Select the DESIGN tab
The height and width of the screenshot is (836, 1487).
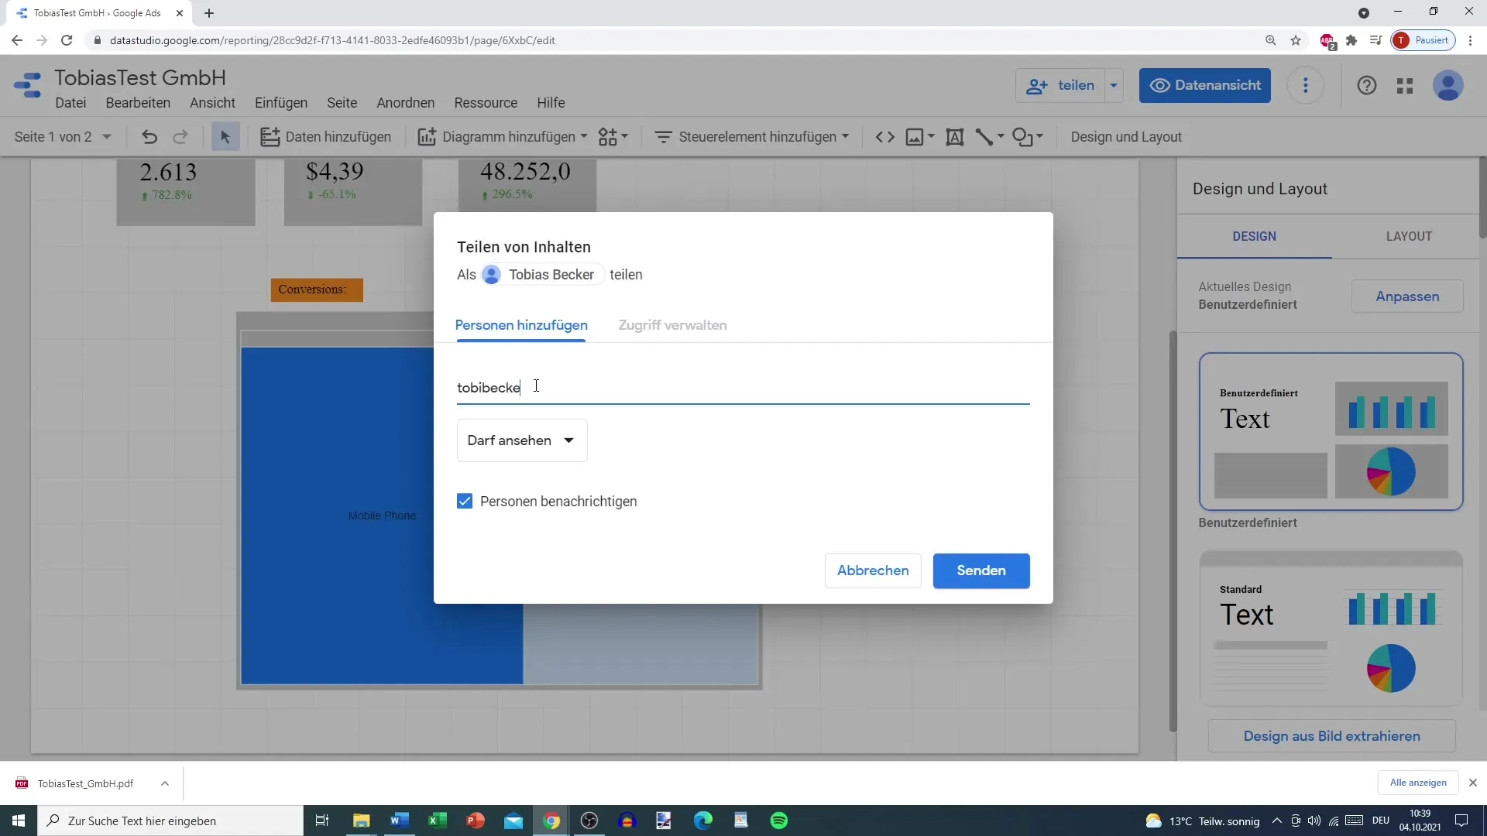[x=1254, y=236]
